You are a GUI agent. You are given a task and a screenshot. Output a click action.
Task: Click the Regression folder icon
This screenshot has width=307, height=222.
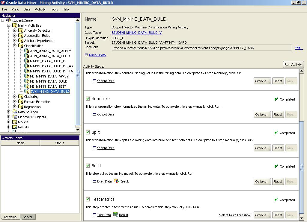point(21,107)
